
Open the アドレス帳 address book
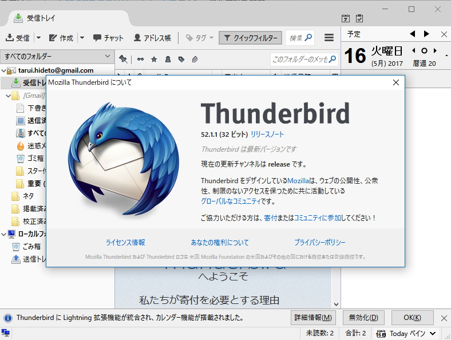point(152,38)
